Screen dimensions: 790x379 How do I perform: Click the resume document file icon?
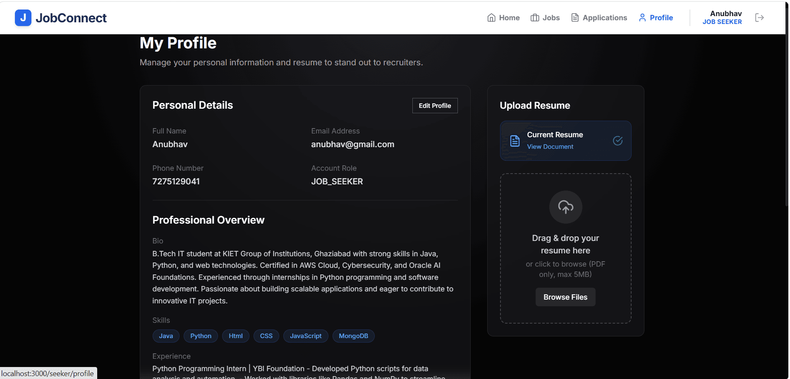(x=515, y=141)
